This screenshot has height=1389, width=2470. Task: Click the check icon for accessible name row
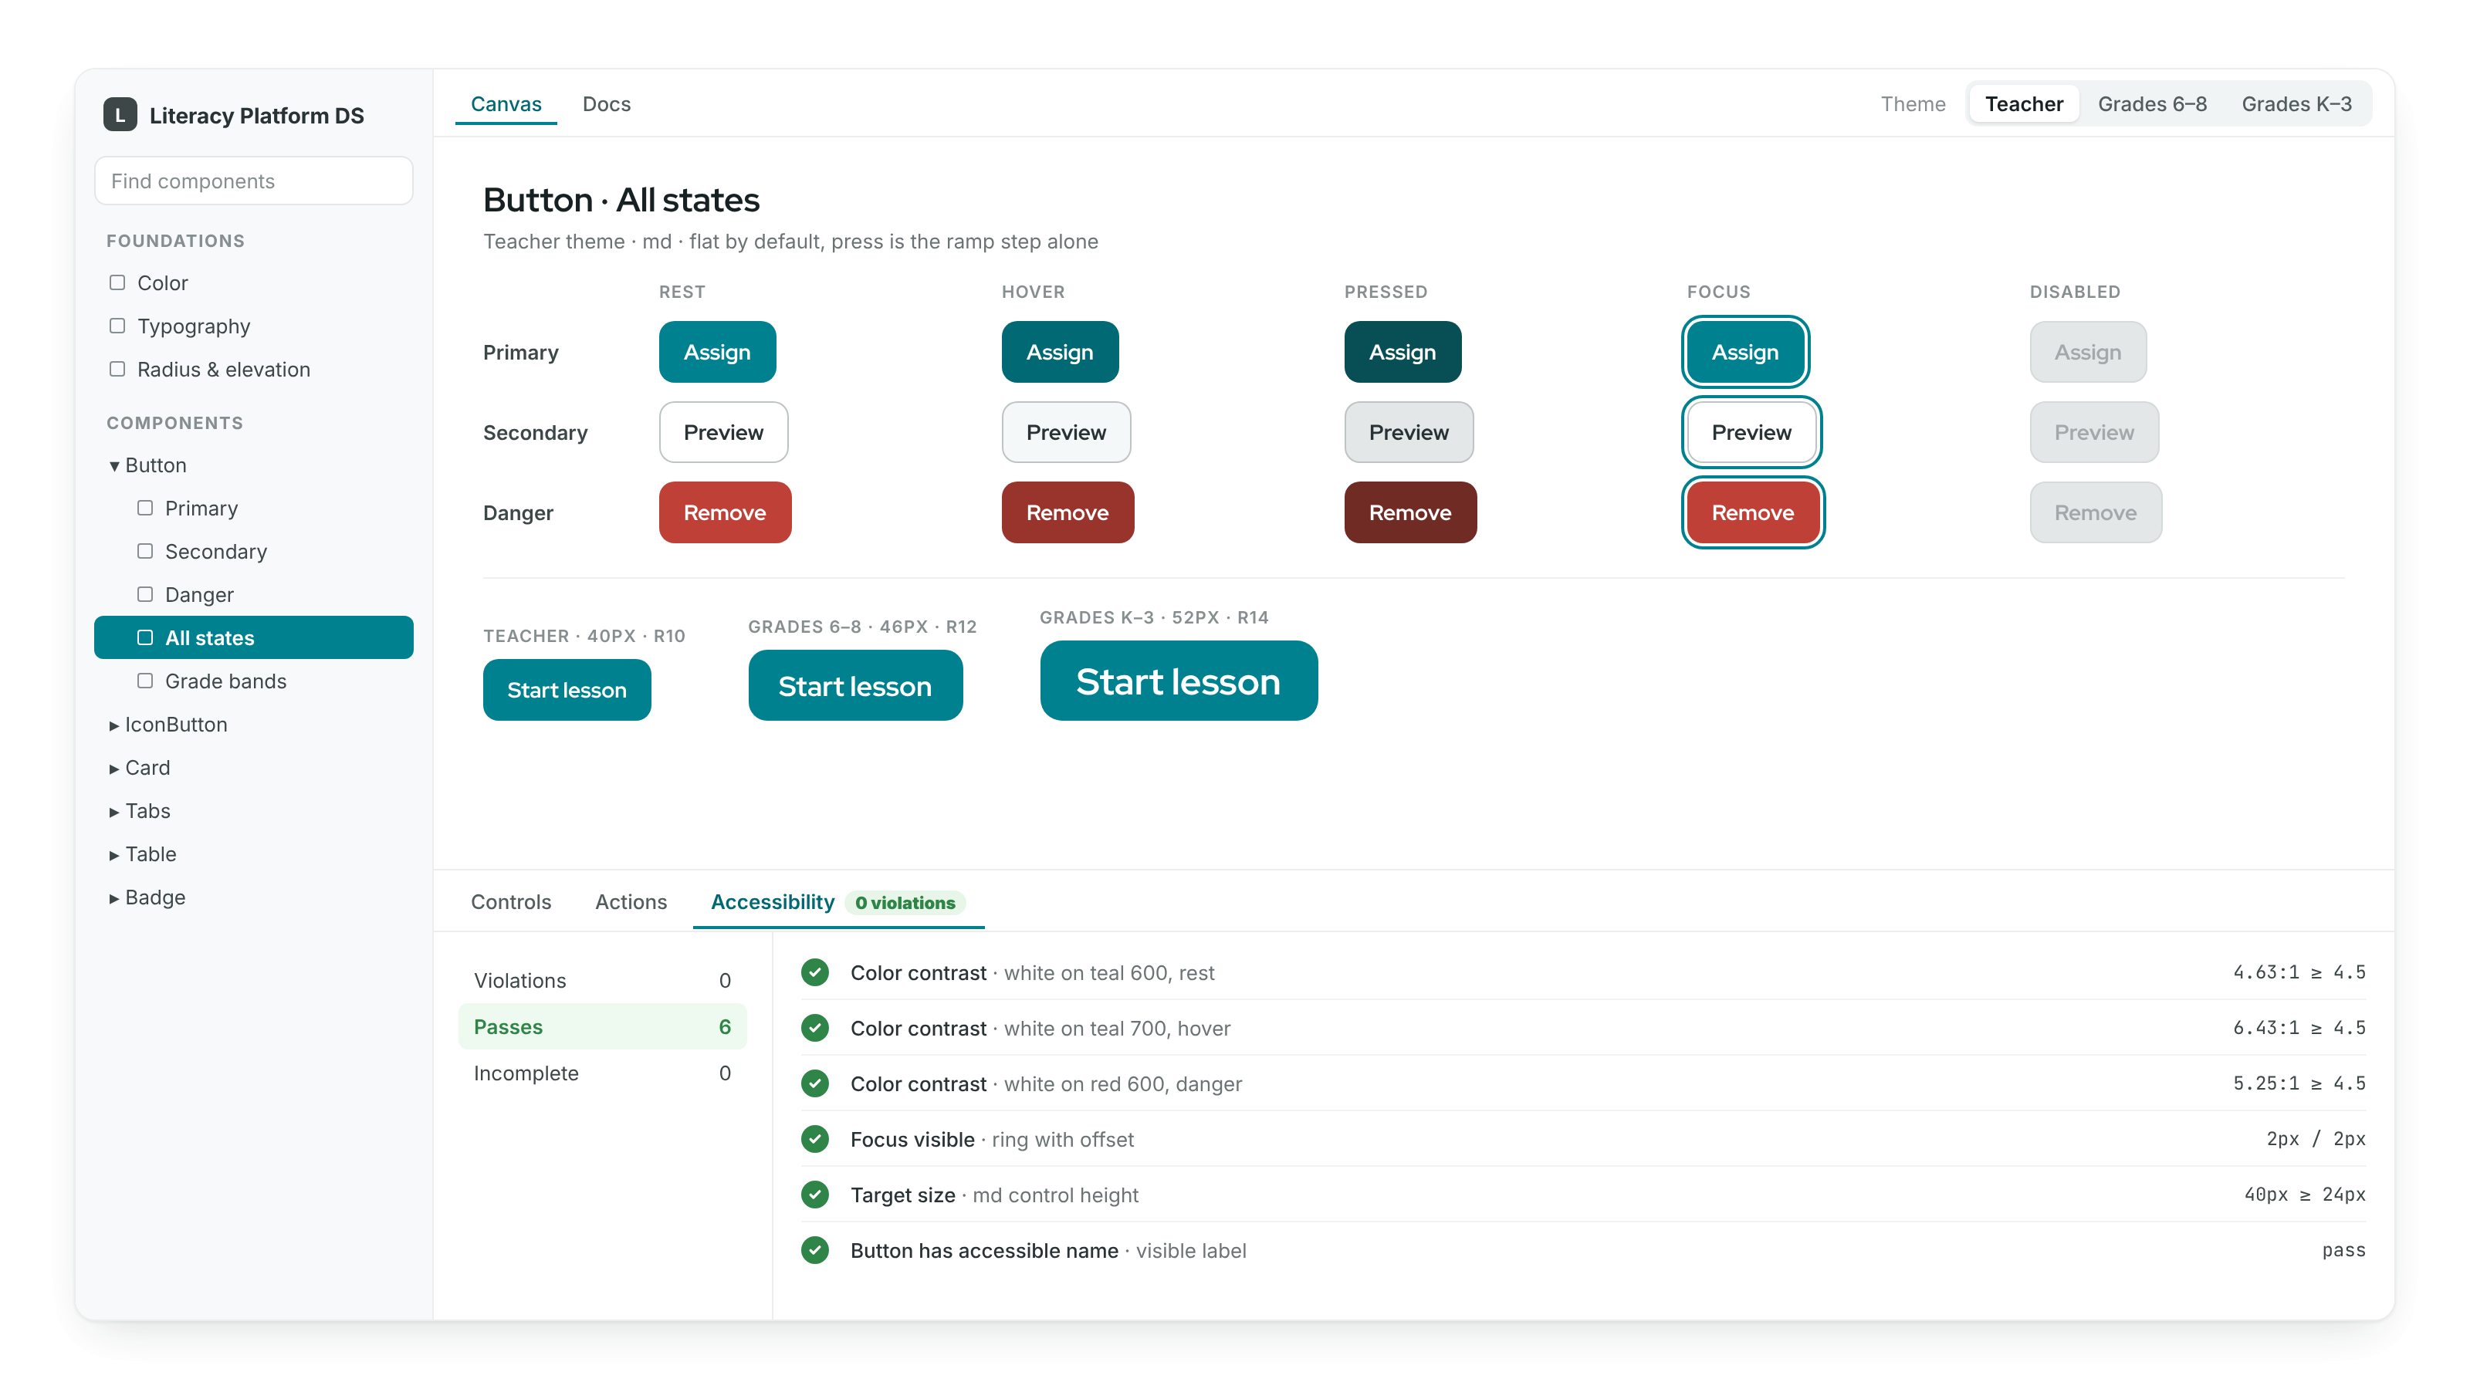(815, 1250)
